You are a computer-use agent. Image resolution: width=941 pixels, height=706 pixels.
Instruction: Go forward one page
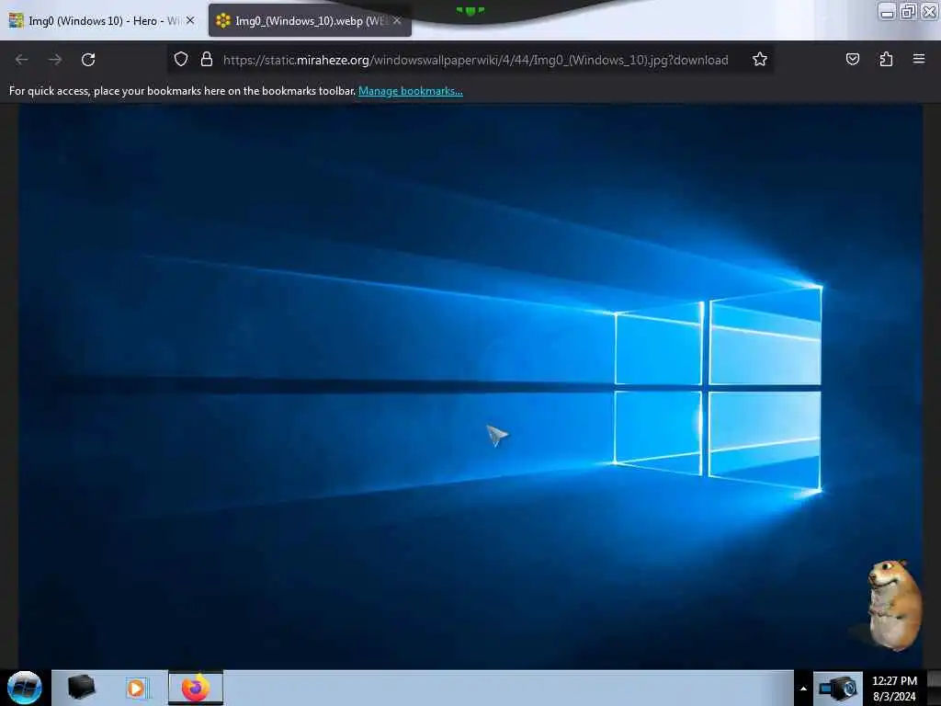pos(54,60)
